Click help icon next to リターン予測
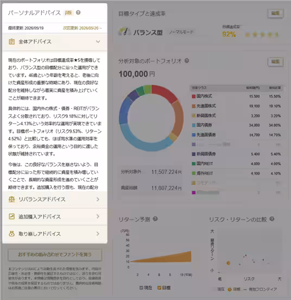This screenshot has height=300, width=291. (x=155, y=218)
